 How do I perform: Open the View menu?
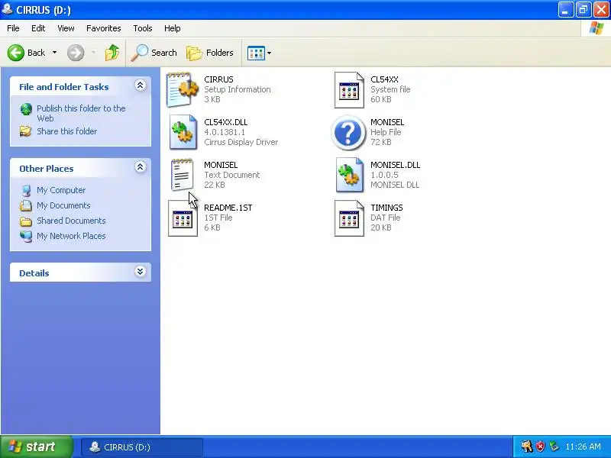(66, 28)
